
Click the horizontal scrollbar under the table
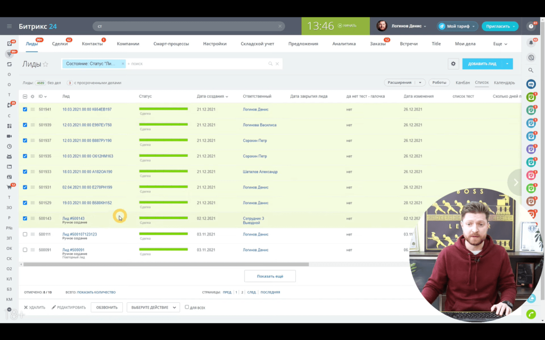[x=166, y=265]
